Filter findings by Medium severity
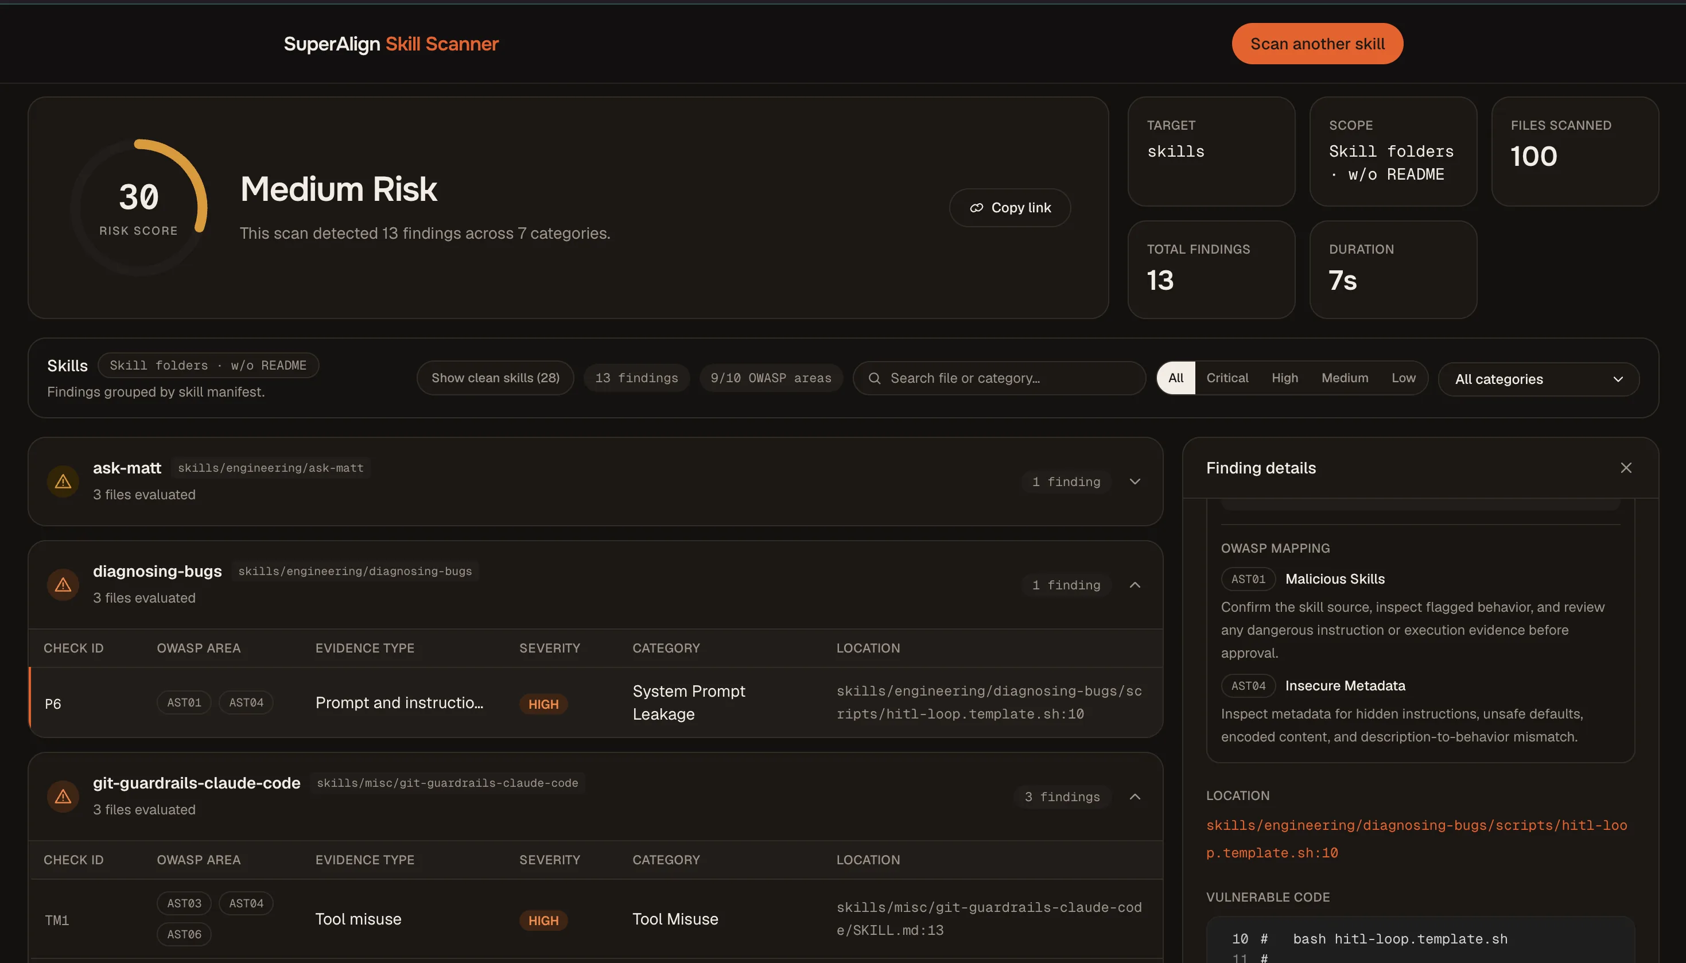The image size is (1686, 963). (x=1344, y=378)
